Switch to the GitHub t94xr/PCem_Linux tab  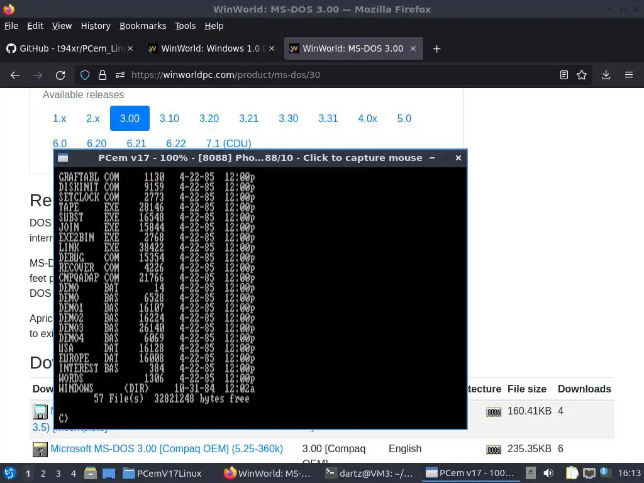coord(70,48)
